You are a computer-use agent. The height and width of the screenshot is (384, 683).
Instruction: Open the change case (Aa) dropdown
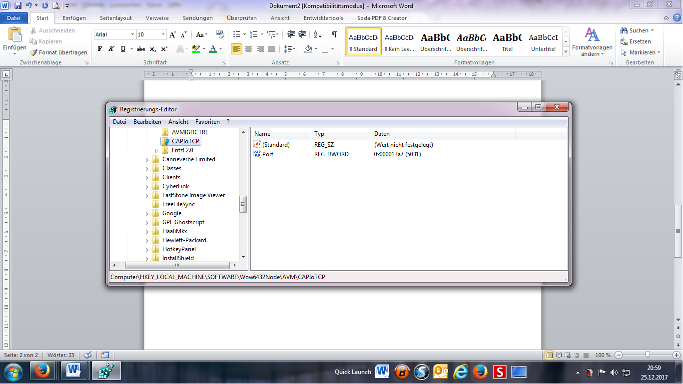202,34
